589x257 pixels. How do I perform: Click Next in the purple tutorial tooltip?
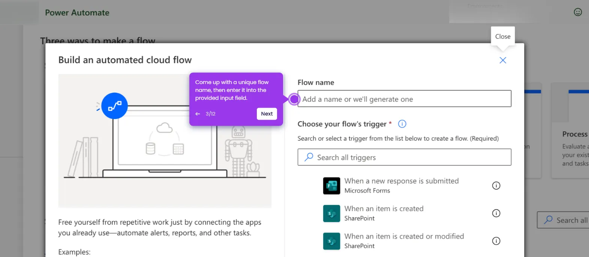[x=267, y=114]
